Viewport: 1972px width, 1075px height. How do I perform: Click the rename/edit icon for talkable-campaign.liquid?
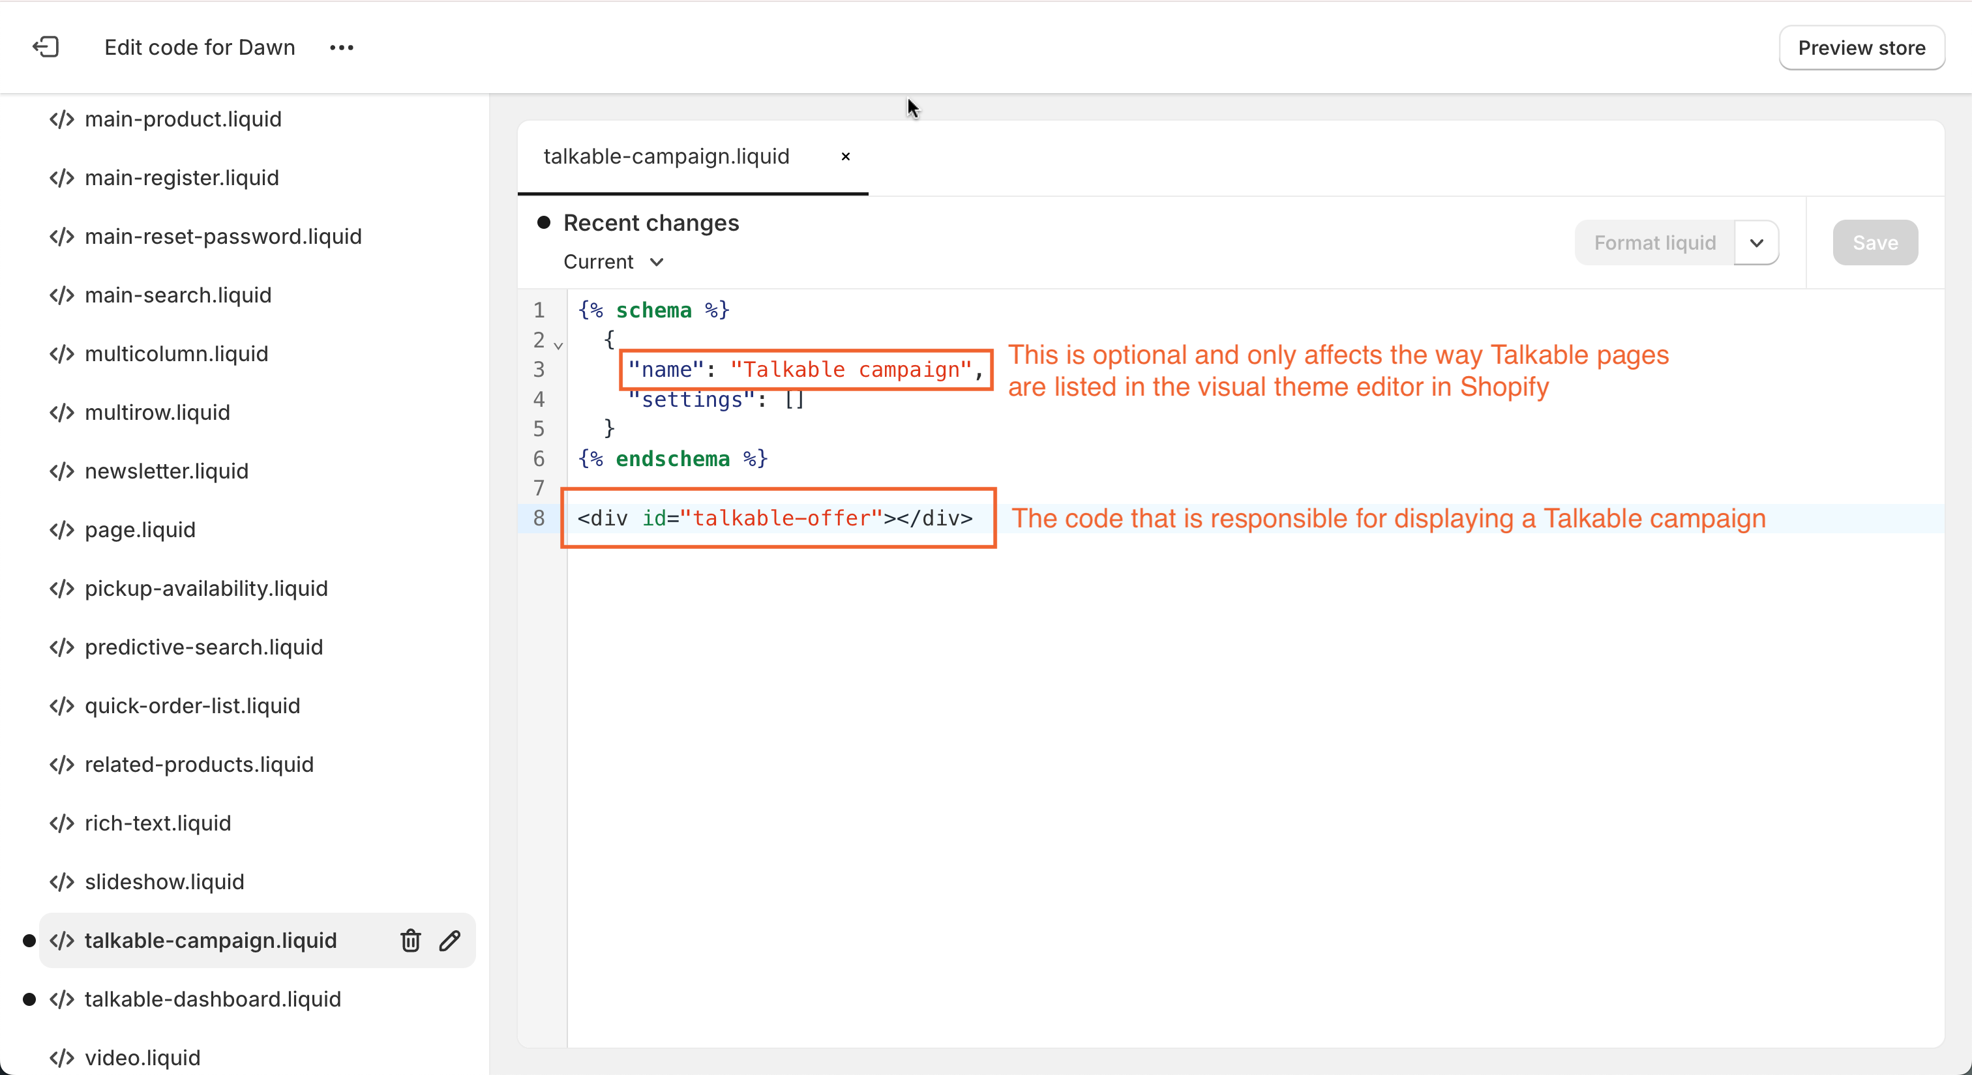[451, 940]
